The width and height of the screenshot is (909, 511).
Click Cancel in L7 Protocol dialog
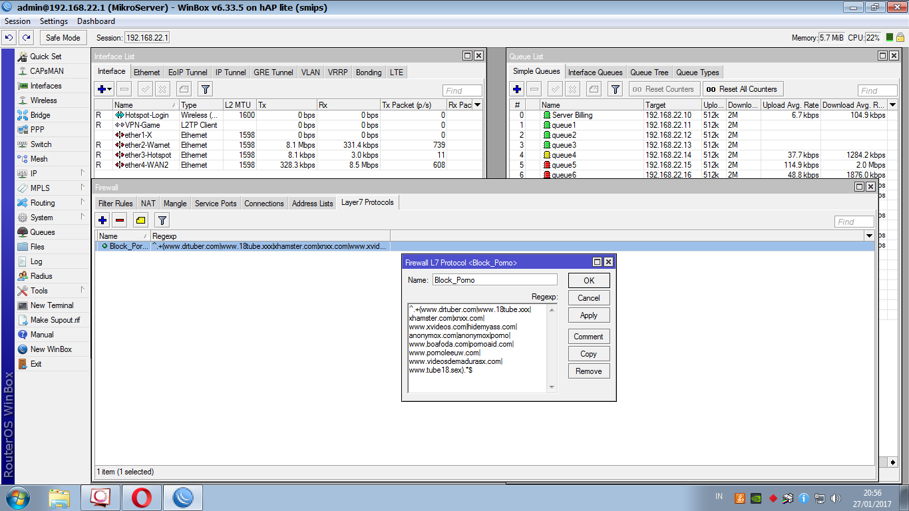click(x=589, y=298)
